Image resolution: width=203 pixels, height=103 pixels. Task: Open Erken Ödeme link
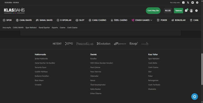96,93
